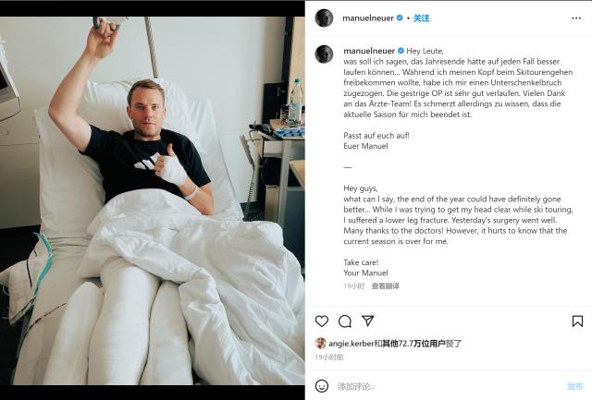Open comments via speech bubble icon
This screenshot has width=592, height=400.
tap(345, 321)
